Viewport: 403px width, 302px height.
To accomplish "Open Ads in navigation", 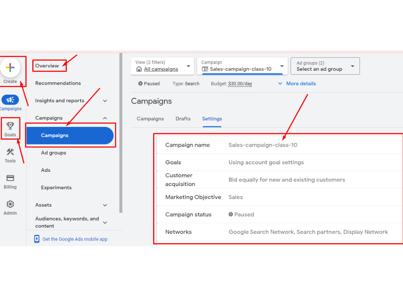I will pyautogui.click(x=46, y=170).
